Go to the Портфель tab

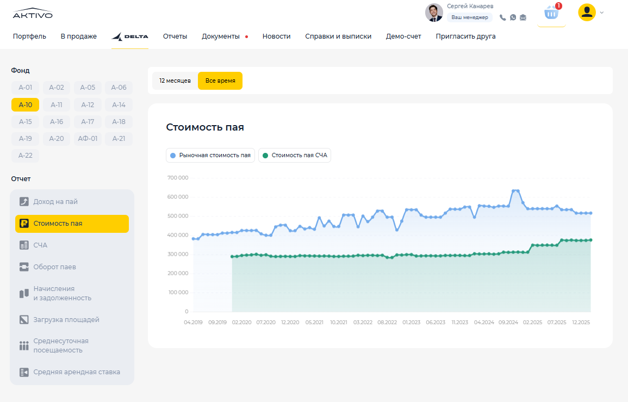point(29,36)
